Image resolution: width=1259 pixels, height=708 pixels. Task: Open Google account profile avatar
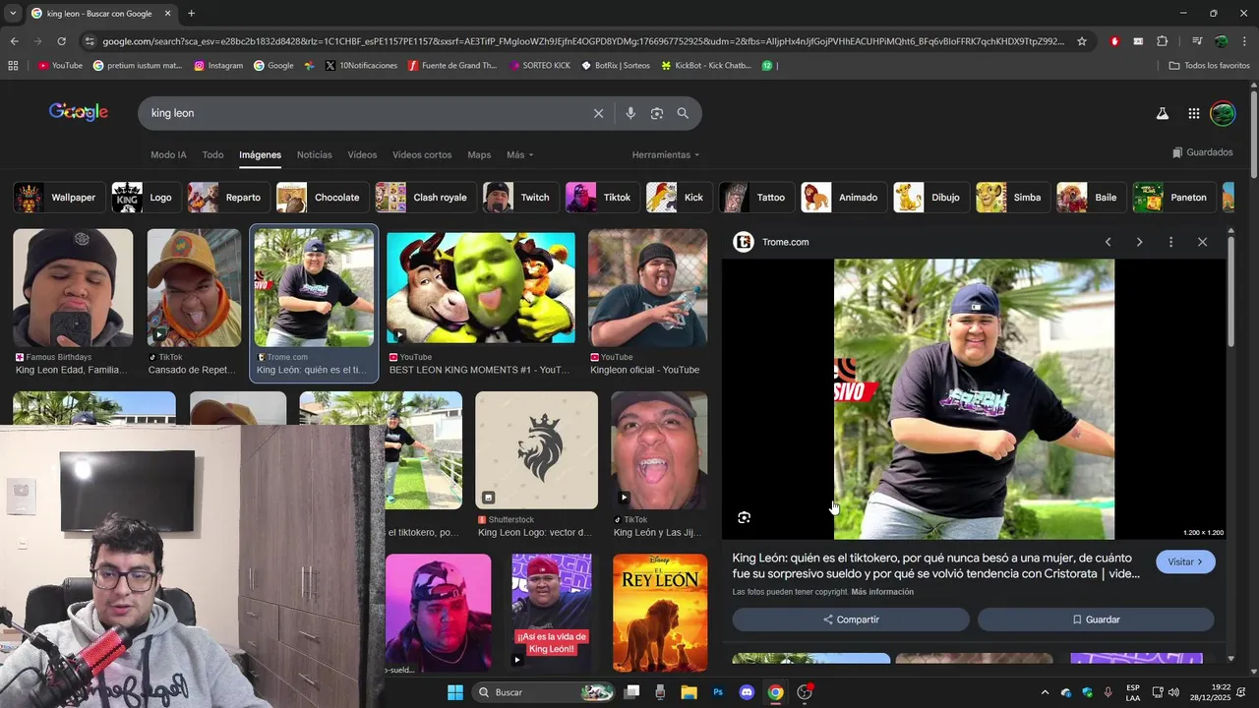1223,113
